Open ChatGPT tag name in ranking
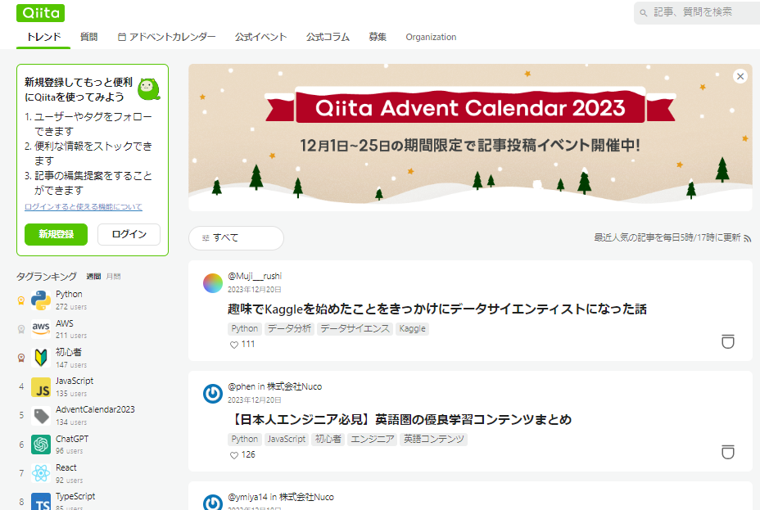The height and width of the screenshot is (510, 760). (x=72, y=439)
